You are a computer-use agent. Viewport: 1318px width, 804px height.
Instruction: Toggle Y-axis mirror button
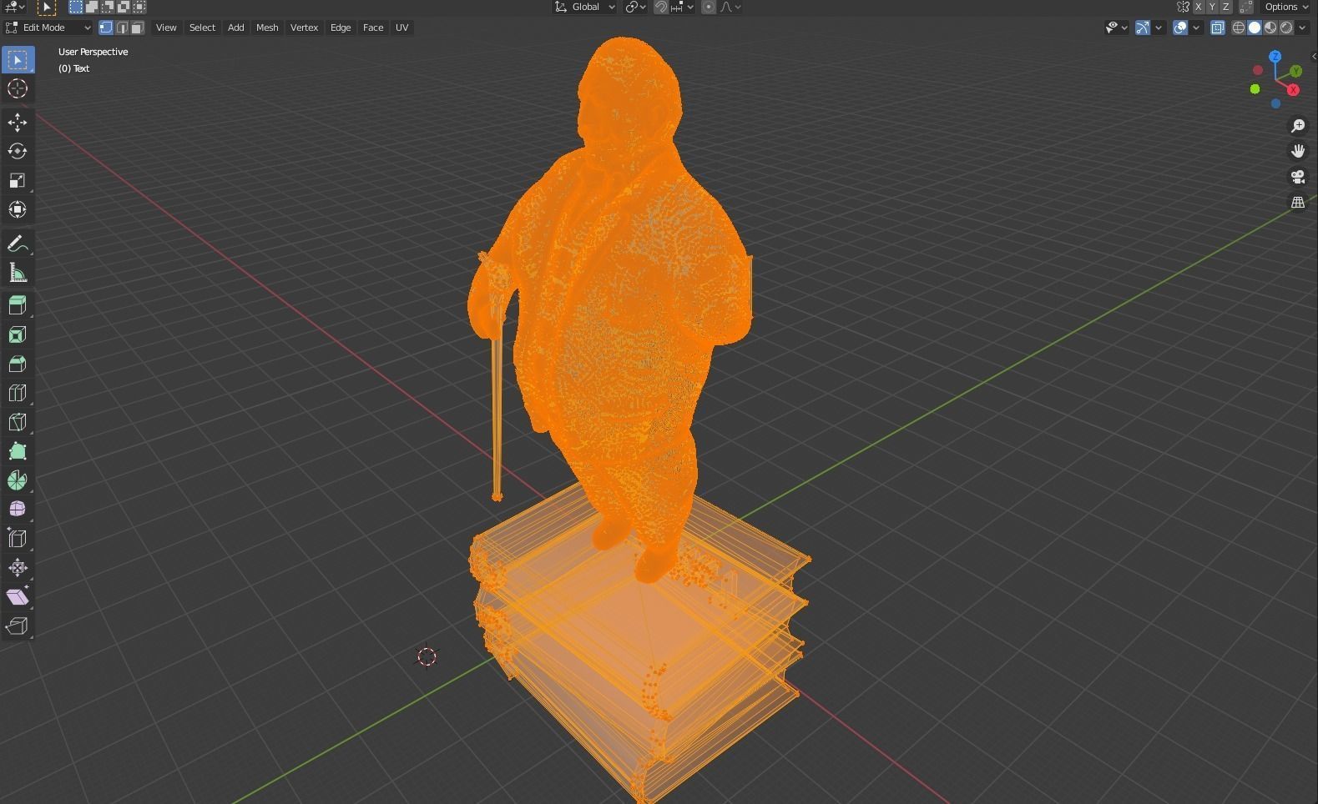1212,7
